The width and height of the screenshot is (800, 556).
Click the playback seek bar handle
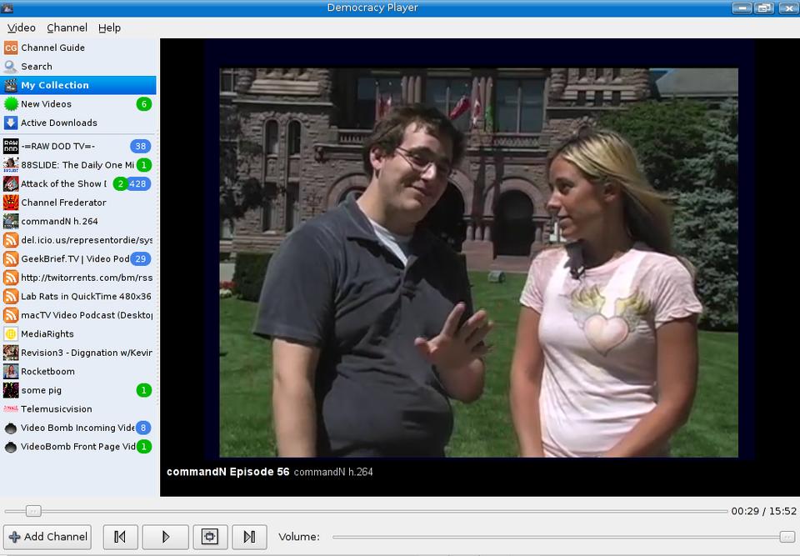(x=32, y=511)
